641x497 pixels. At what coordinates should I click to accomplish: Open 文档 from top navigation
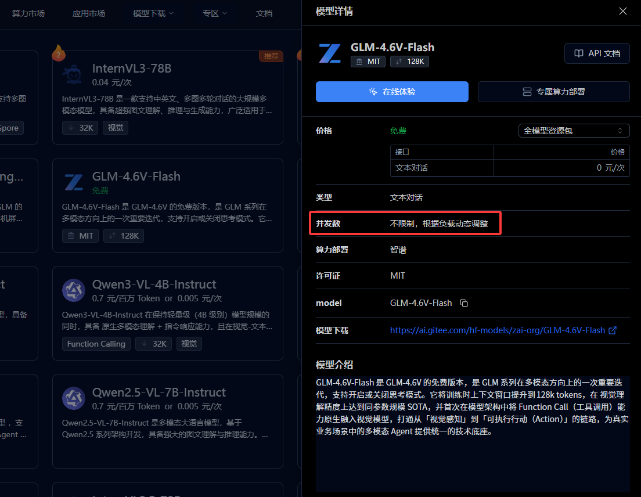[264, 13]
